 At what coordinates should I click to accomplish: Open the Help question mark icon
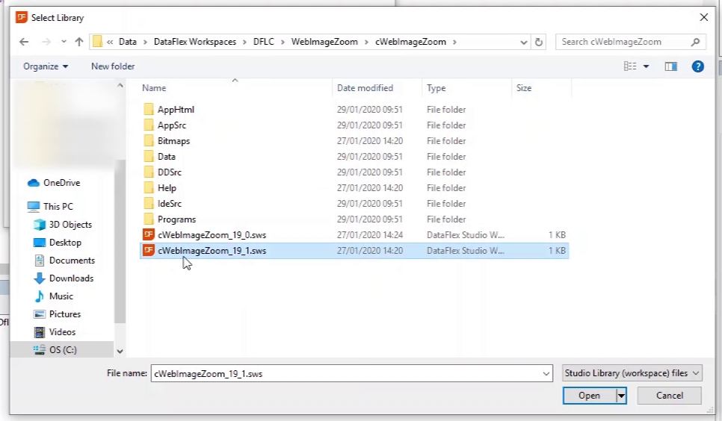(697, 66)
